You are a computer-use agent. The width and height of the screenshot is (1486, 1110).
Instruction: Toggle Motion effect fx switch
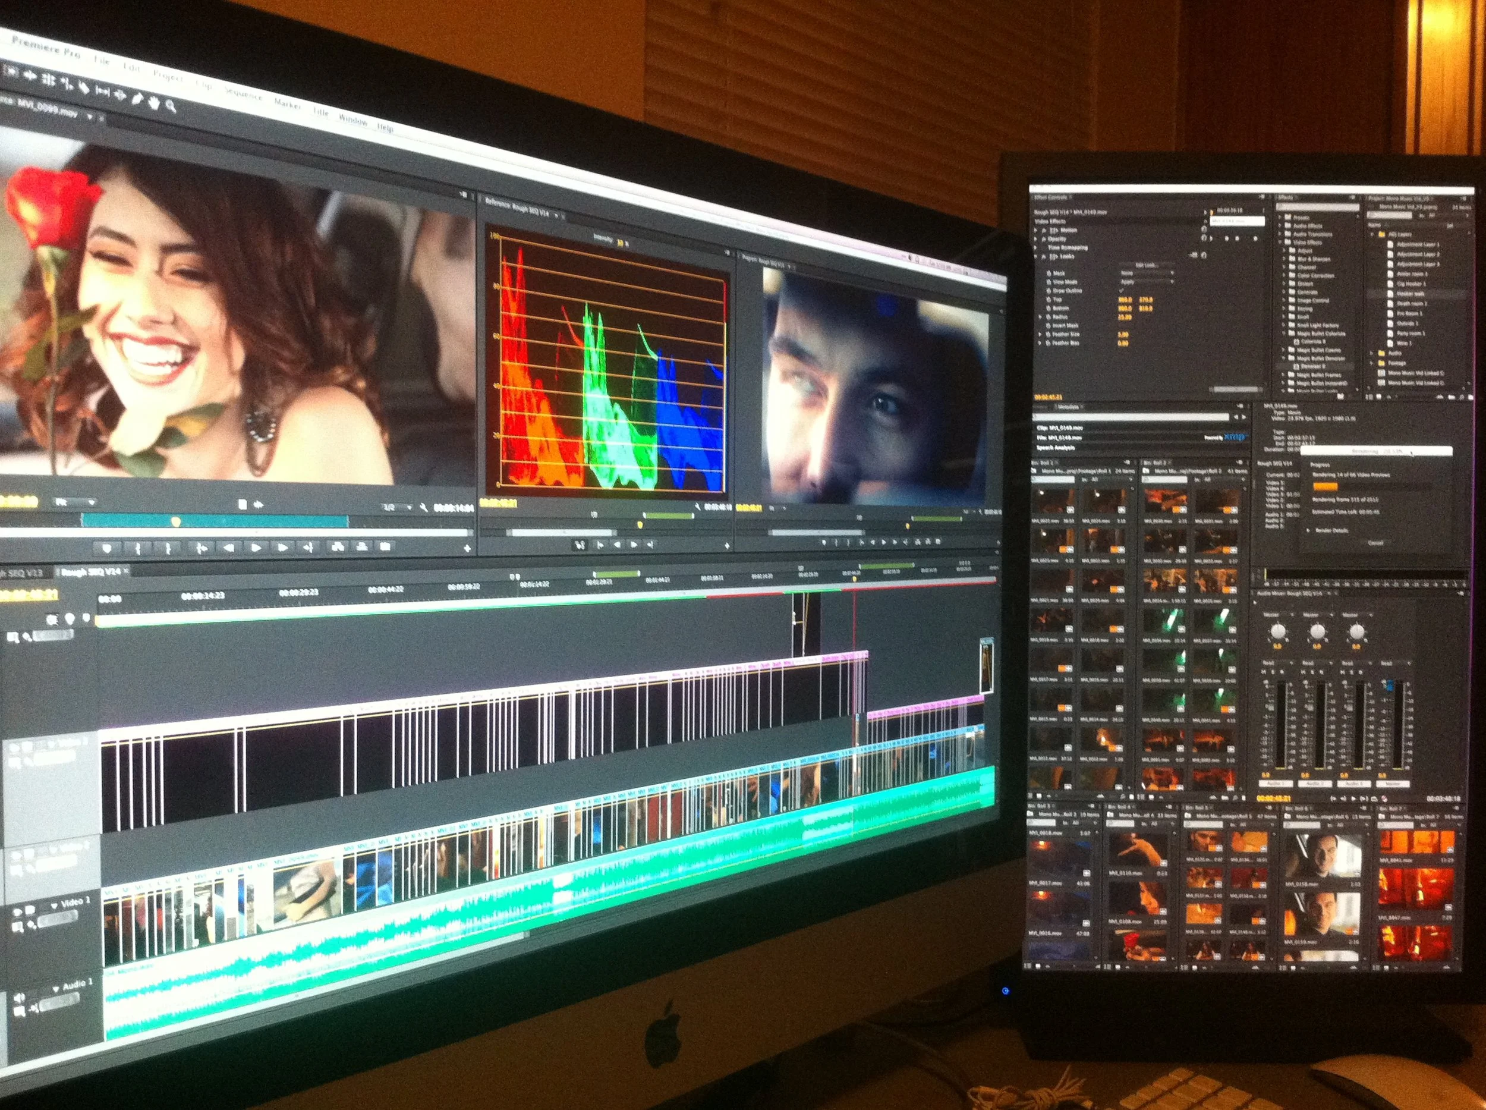pyautogui.click(x=1044, y=231)
